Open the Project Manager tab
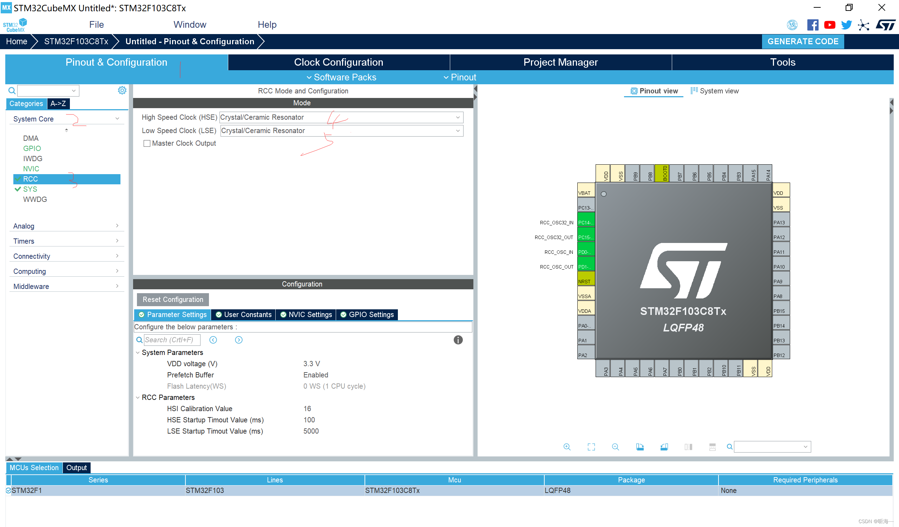899x527 pixels. pos(560,62)
